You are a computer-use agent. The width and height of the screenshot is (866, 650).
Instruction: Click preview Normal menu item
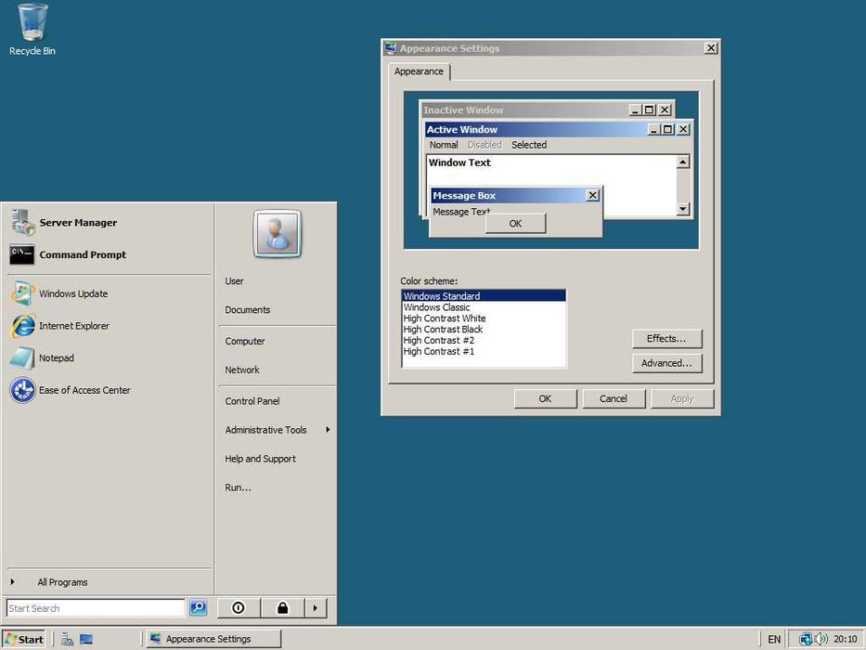point(444,145)
